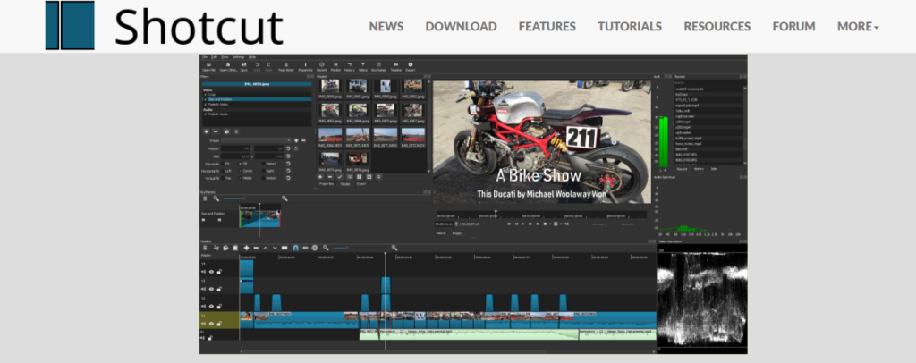
Task: Hide track V1 with its eye icon
Action: 211,324
